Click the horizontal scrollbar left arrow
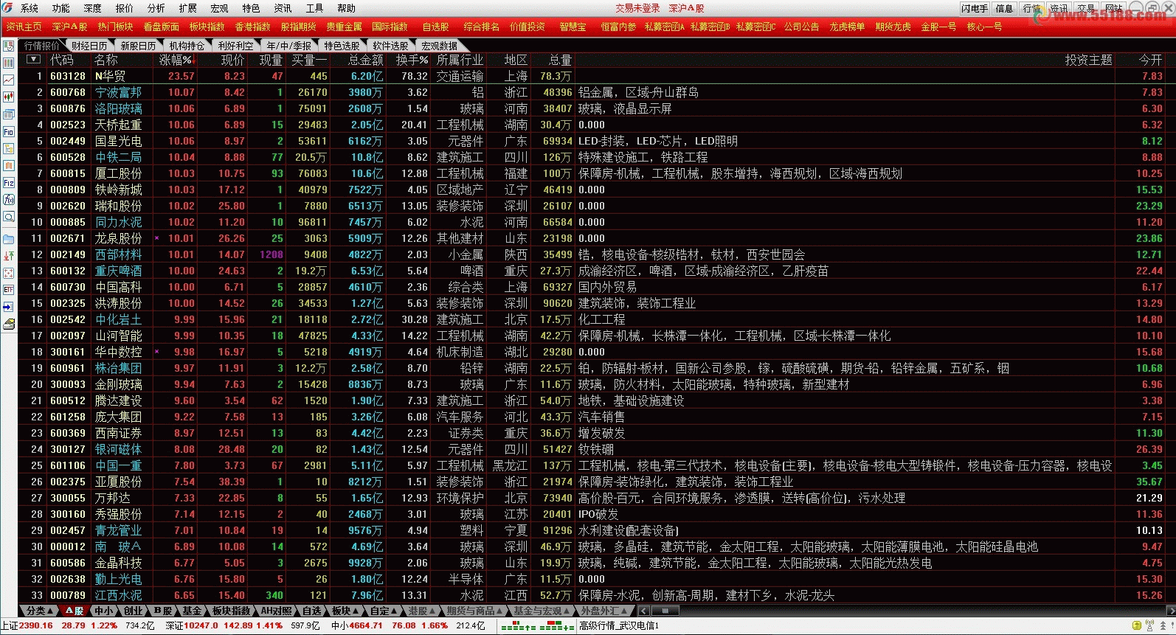Image resolution: width=1176 pixels, height=635 pixels. point(643,611)
